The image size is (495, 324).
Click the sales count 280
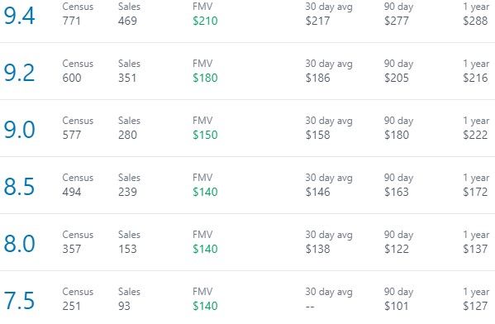pos(127,136)
